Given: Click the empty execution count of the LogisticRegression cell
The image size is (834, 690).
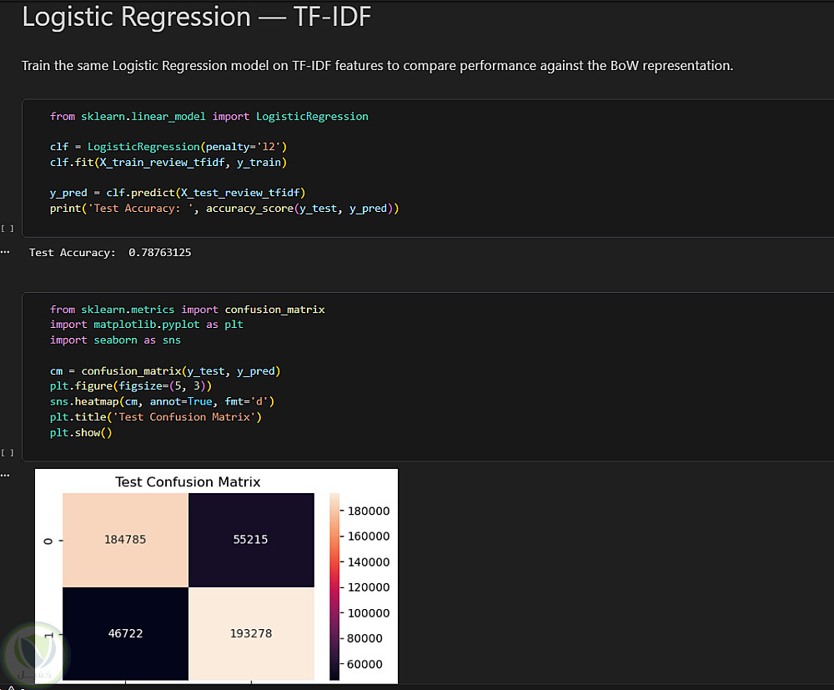Looking at the screenshot, I should (8, 229).
